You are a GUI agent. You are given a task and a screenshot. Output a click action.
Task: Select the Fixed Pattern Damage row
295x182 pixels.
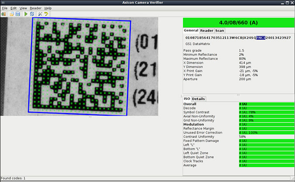(239, 141)
